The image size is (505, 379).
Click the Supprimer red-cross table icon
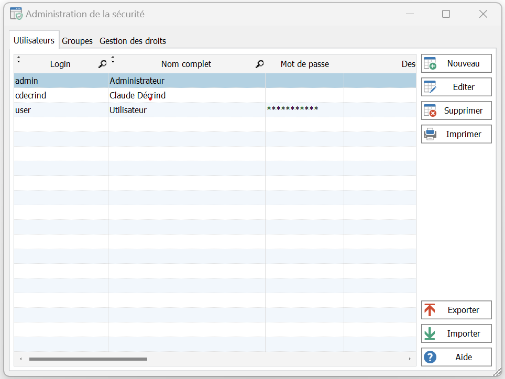(x=430, y=111)
